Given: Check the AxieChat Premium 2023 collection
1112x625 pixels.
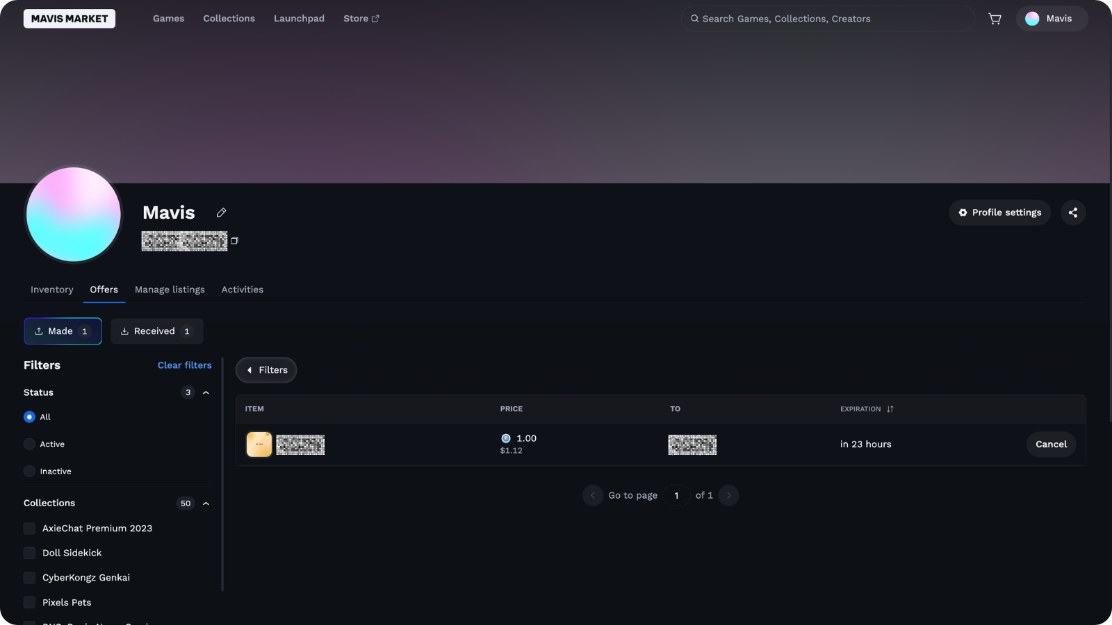Looking at the screenshot, I should pos(29,528).
